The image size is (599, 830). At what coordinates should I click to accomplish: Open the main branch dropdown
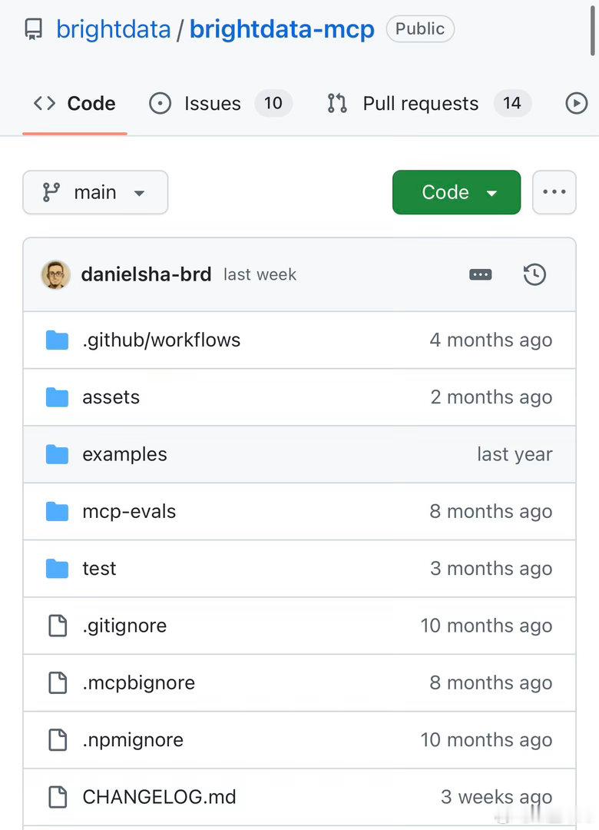point(95,192)
